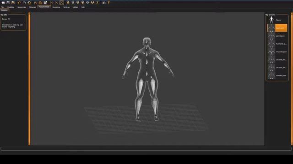Open the Materials tab
Viewport: 293px width, 164px height.
pos(33,7)
